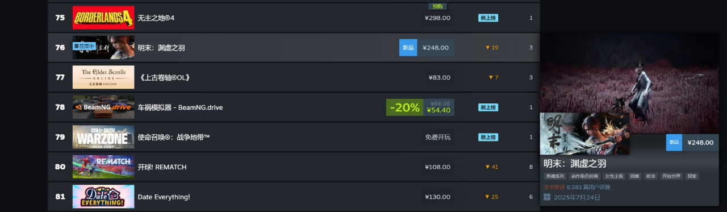Click the ¥248.00 price in hover popup
This screenshot has height=212, width=727.
pos(700,143)
